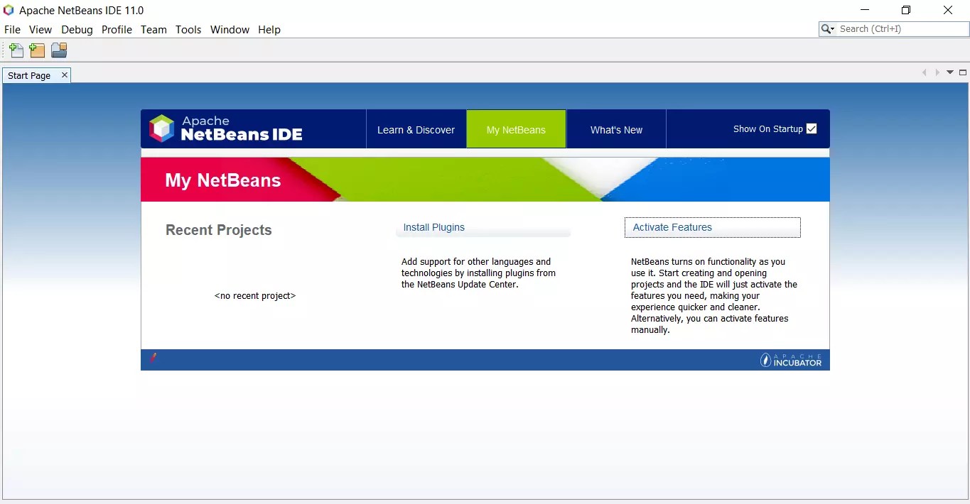
Task: Restore down the NetBeans window
Action: click(906, 10)
